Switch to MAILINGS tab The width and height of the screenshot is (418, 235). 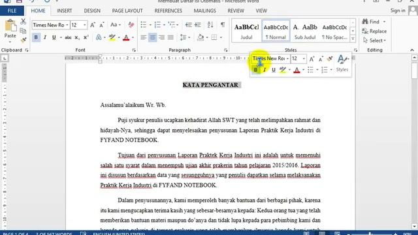tap(204, 10)
